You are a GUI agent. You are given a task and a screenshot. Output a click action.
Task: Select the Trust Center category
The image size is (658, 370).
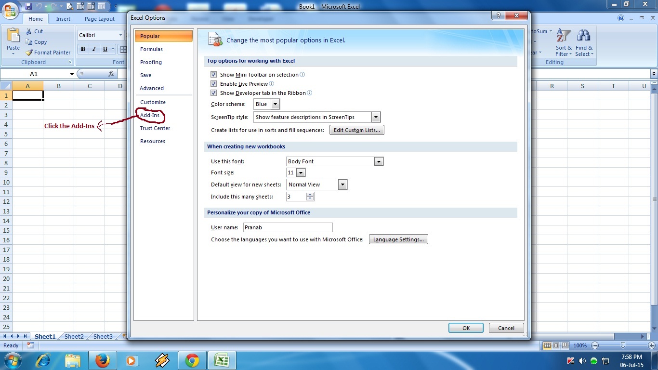pos(155,128)
